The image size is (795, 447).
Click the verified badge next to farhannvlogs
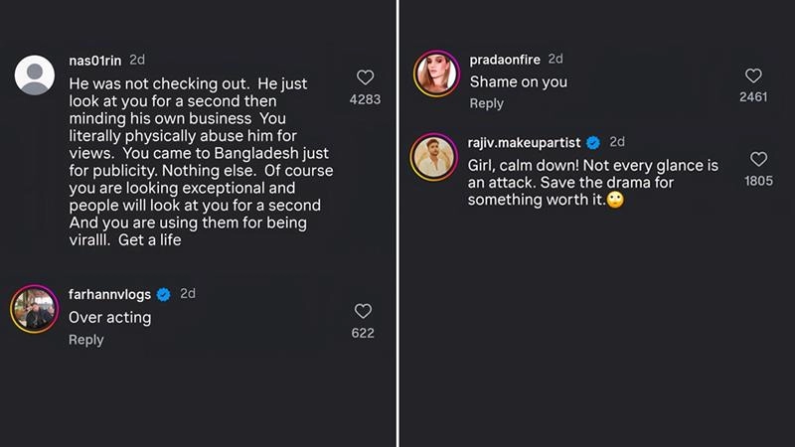[x=164, y=294]
